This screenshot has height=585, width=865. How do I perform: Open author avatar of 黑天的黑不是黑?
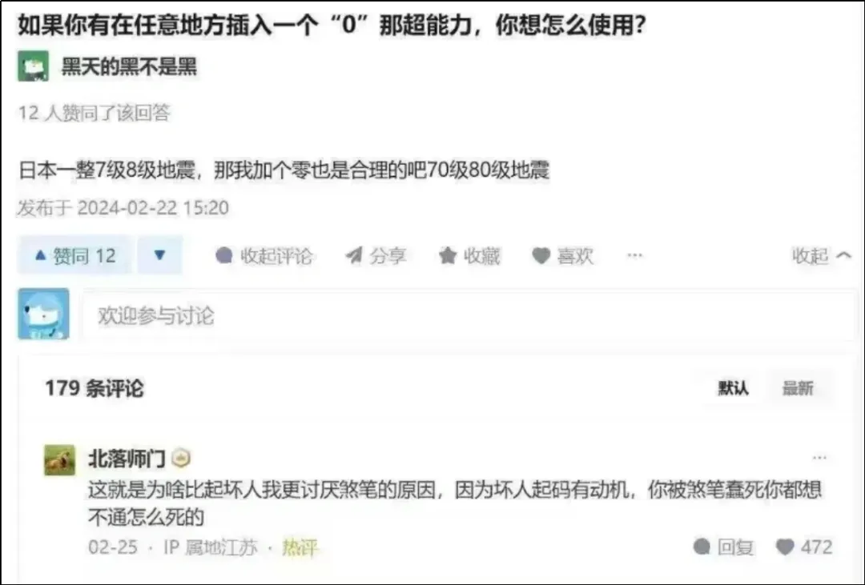point(33,66)
